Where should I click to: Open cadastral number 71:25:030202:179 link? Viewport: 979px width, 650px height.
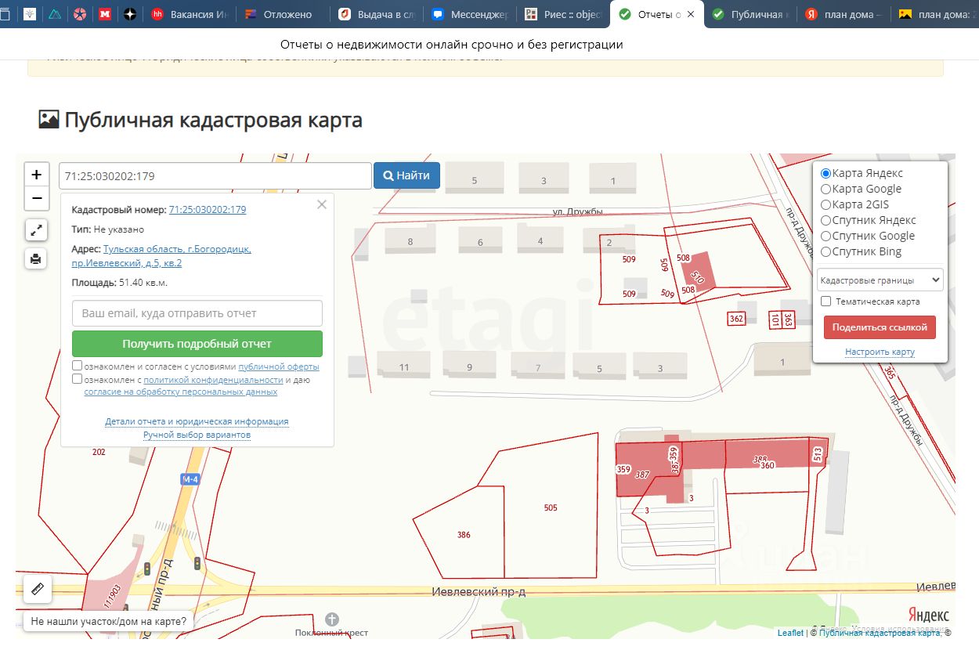[x=208, y=210]
